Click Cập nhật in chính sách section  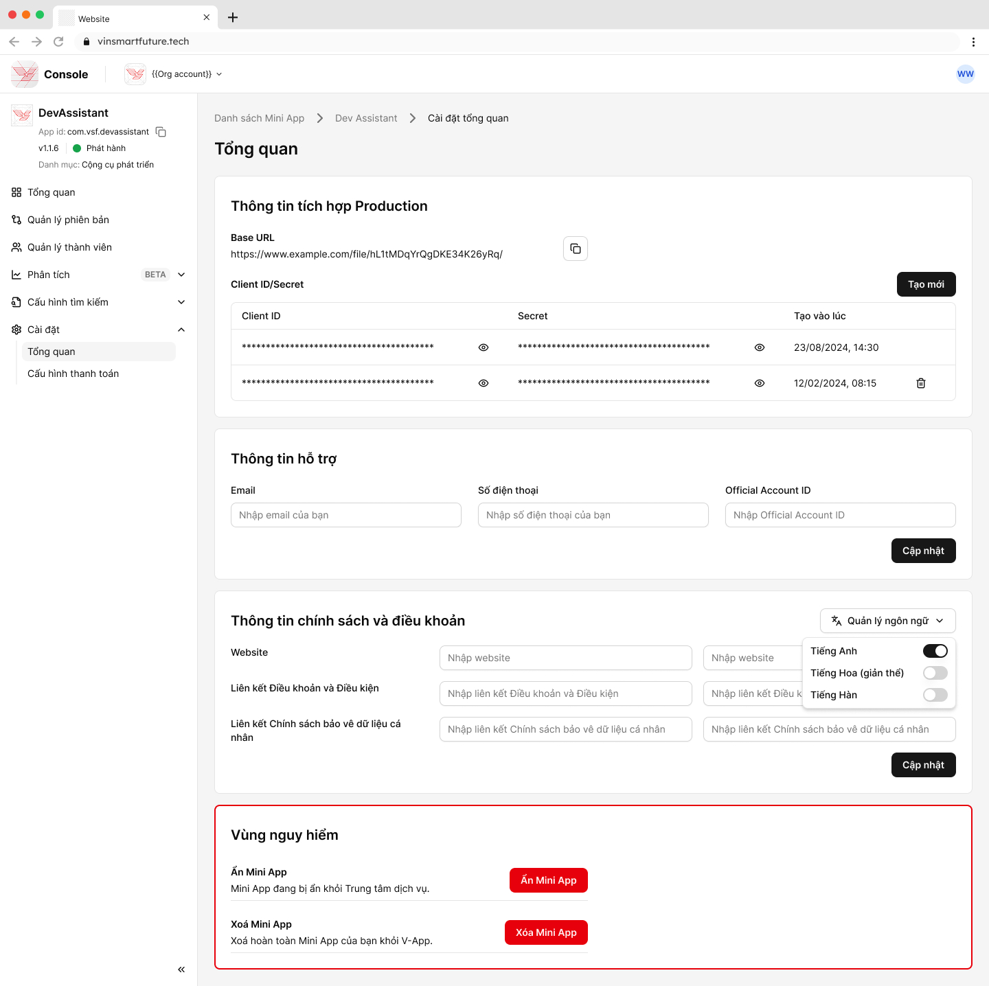point(924,765)
